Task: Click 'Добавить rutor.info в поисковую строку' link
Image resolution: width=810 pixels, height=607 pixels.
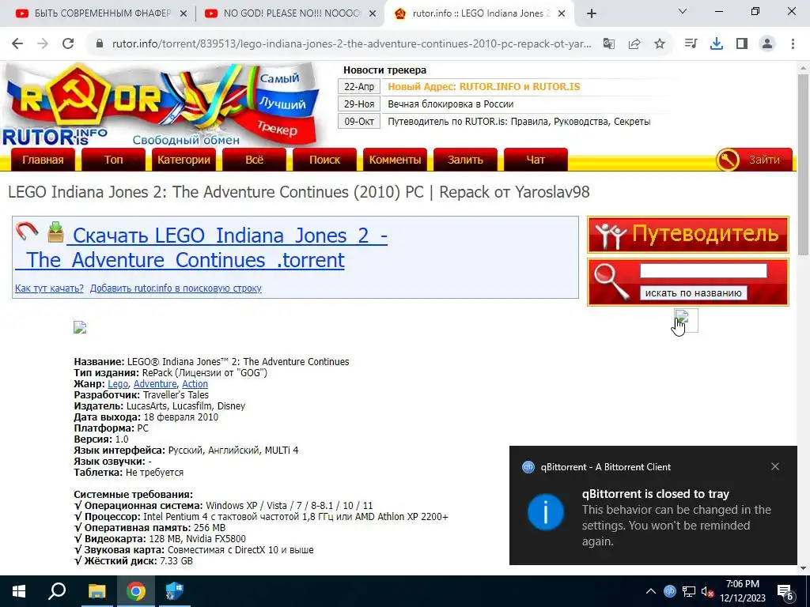Action: (176, 288)
